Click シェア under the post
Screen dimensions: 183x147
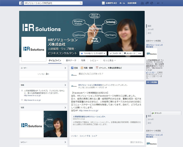pyautogui.click(x=94, y=136)
